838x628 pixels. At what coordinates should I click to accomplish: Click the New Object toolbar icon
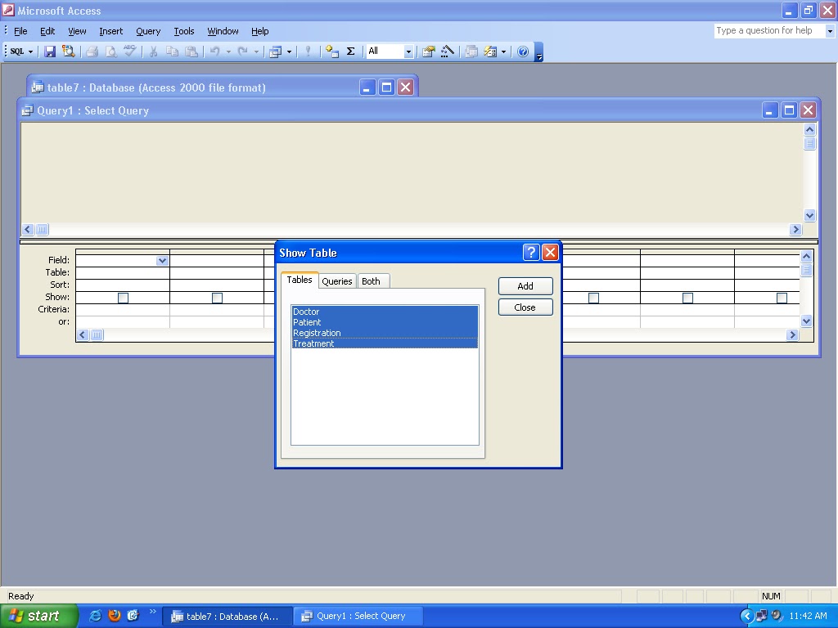click(x=490, y=52)
